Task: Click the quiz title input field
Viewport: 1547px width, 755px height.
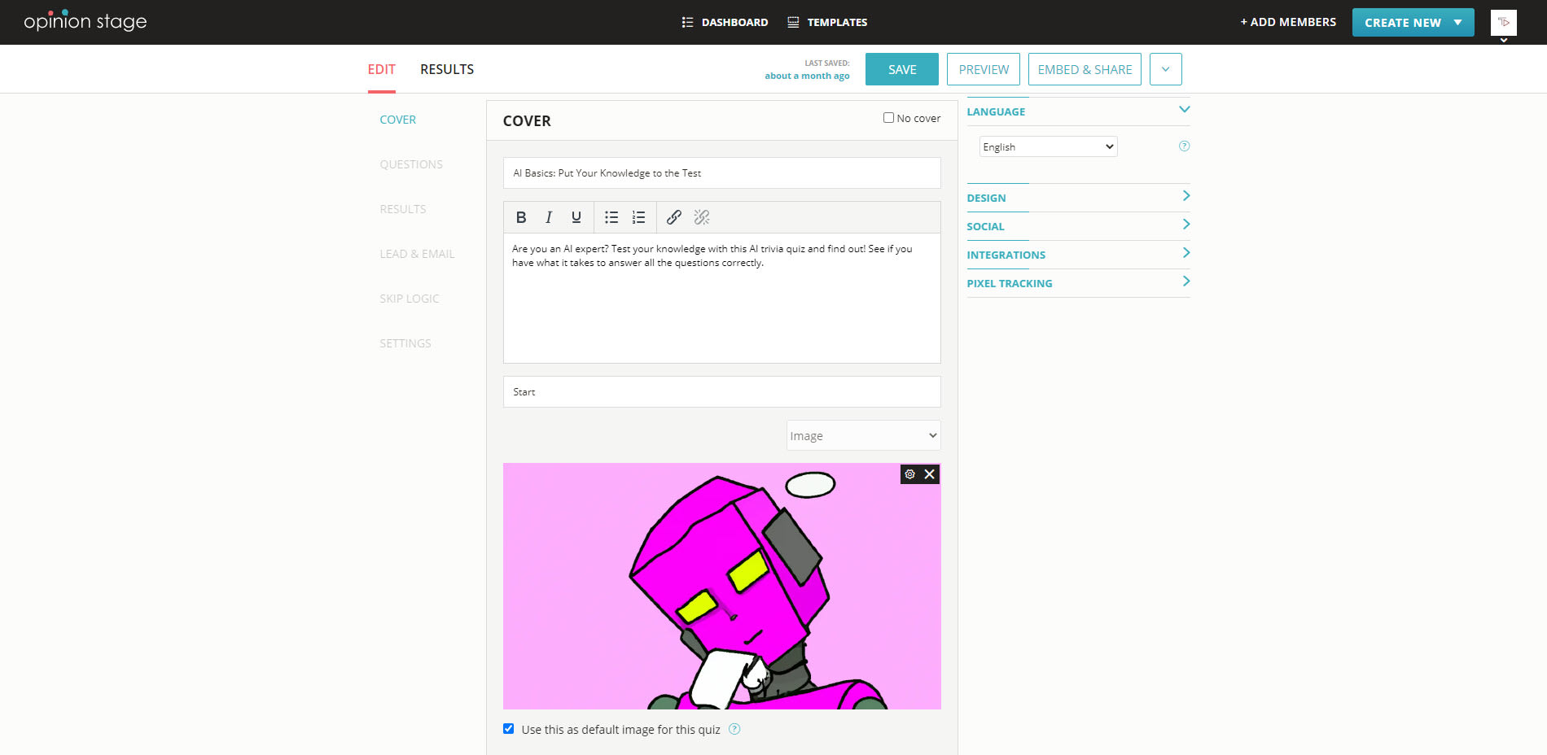Action: pos(721,172)
